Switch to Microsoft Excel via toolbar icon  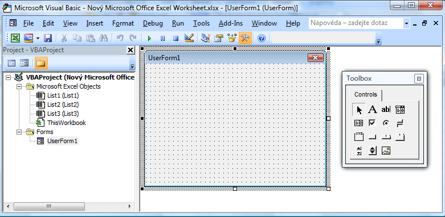15,38
